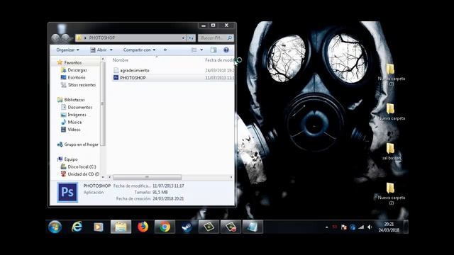This screenshot has height=255, width=454.
Task: Click the volume speaker tray icon
Action: 370,227
